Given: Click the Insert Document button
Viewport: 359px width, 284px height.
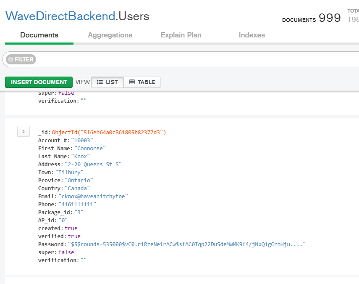Looking at the screenshot, I should click(x=39, y=82).
